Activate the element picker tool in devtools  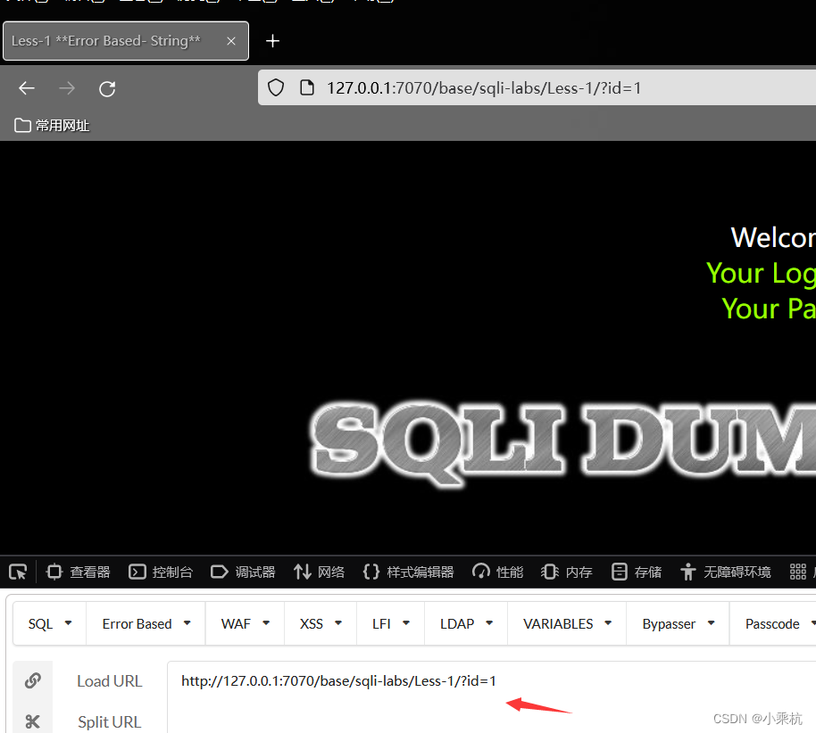[x=18, y=572]
